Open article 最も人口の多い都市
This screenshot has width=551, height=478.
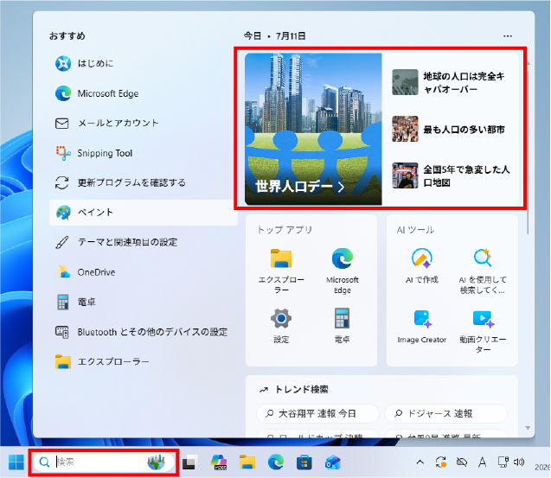click(x=450, y=130)
